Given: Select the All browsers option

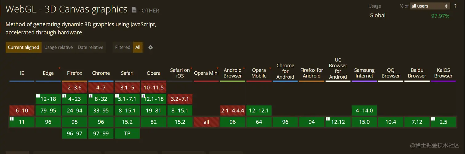Looking at the screenshot, I should pos(138,47).
